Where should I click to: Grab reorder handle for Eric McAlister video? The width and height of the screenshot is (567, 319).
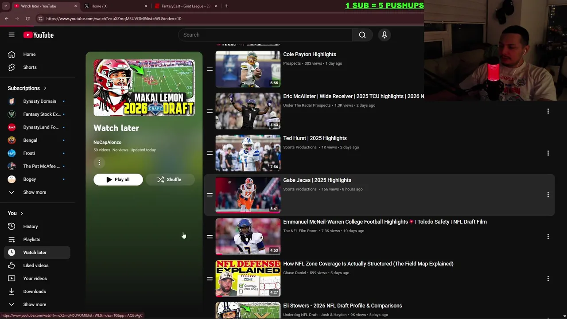pyautogui.click(x=210, y=111)
